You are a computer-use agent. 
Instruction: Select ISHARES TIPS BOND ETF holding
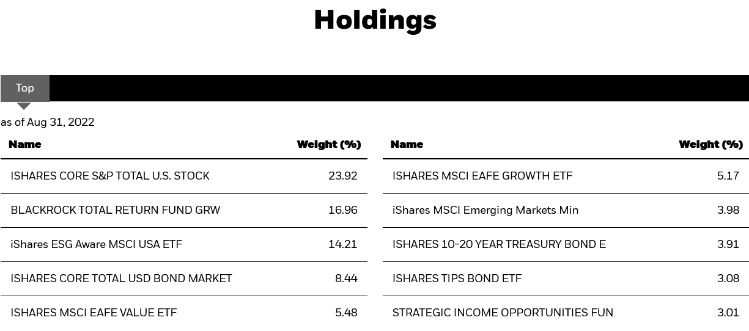point(457,278)
